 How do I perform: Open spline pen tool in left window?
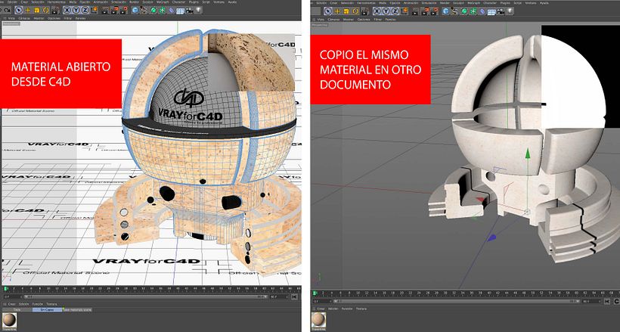click(144, 11)
